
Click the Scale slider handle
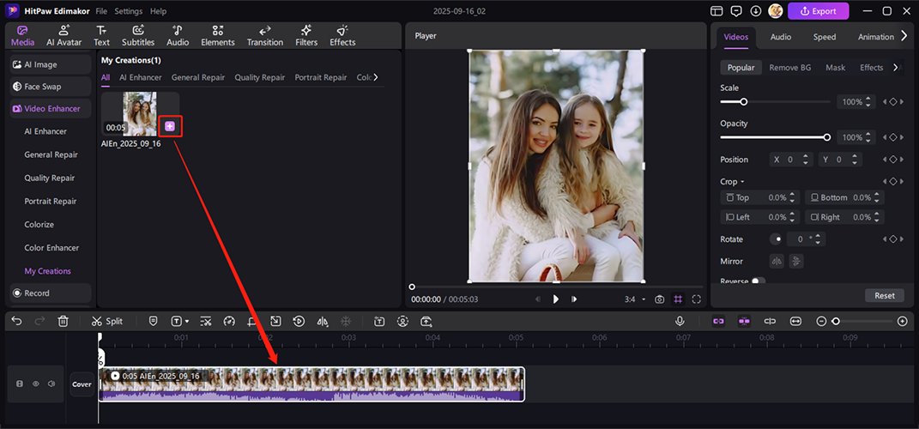tap(743, 102)
